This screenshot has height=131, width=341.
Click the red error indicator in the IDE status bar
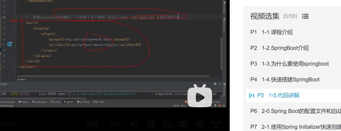coord(220,106)
